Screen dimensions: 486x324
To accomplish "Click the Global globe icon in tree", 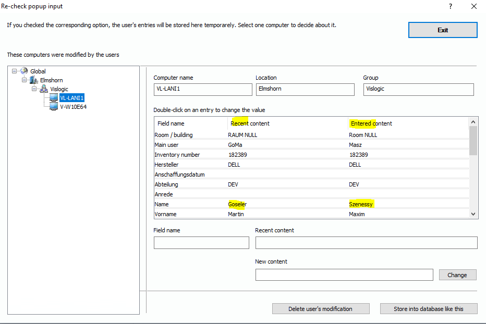I will tap(24, 71).
